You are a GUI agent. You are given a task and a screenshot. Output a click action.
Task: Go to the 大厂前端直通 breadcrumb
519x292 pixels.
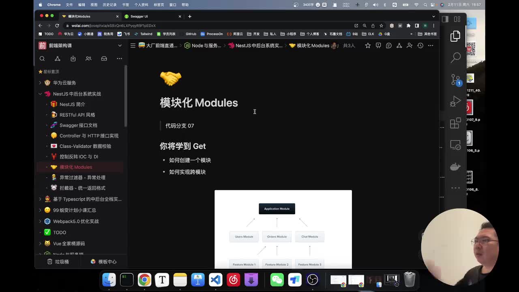pyautogui.click(x=158, y=45)
